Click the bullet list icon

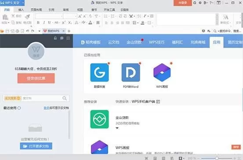105,16
